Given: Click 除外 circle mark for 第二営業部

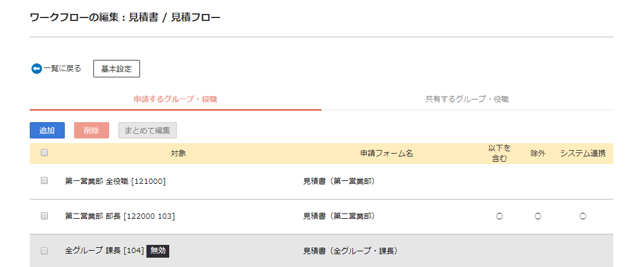Looking at the screenshot, I should pyautogui.click(x=538, y=216).
